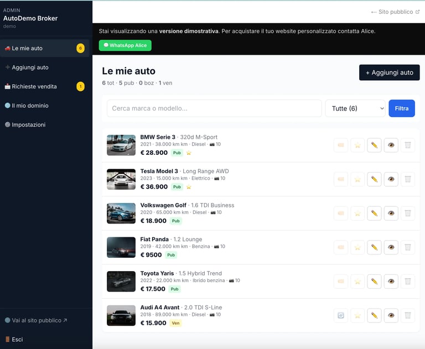425x349 pixels.
Task: Click the Audi A4 Avant car thumbnail
Action: point(121,315)
